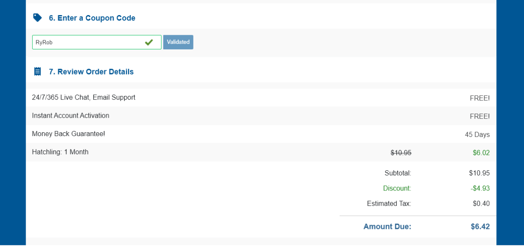Click the $6.42 Amount Due total
Image resolution: width=524 pixels, height=247 pixels.
click(x=480, y=226)
